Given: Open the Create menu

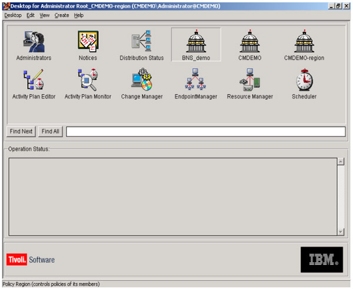Looking at the screenshot, I should (62, 15).
